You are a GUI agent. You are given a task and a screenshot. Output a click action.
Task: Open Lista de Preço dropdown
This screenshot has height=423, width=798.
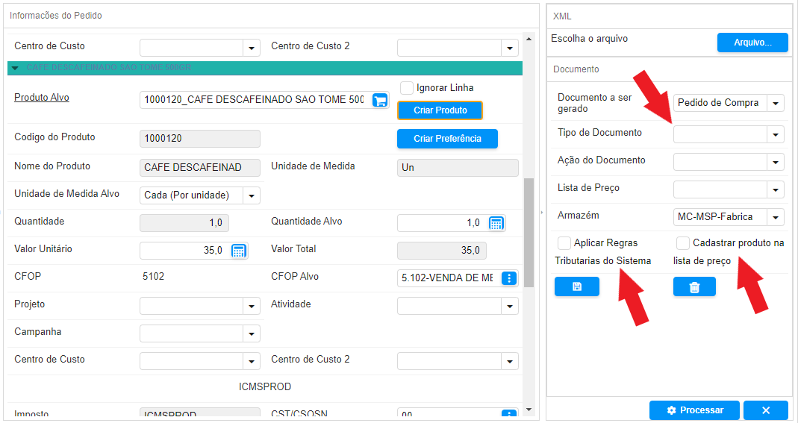[x=775, y=189]
